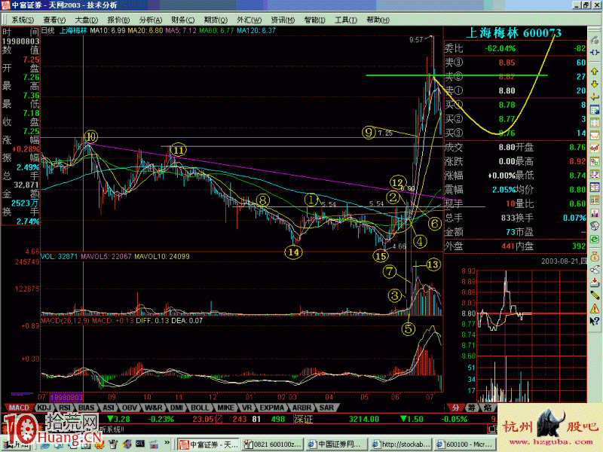
Task: Switch to the DMI indicator tab
Action: [x=176, y=408]
